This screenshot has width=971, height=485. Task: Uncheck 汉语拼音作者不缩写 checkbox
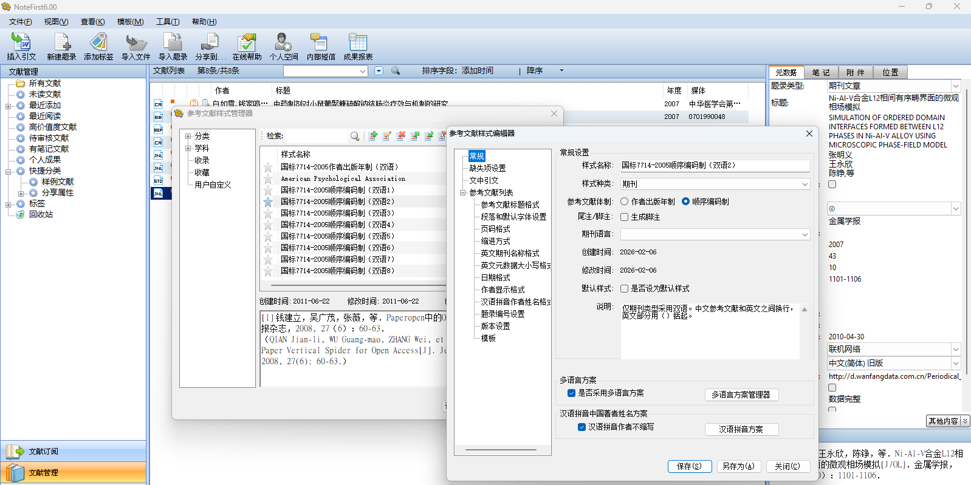click(x=582, y=427)
